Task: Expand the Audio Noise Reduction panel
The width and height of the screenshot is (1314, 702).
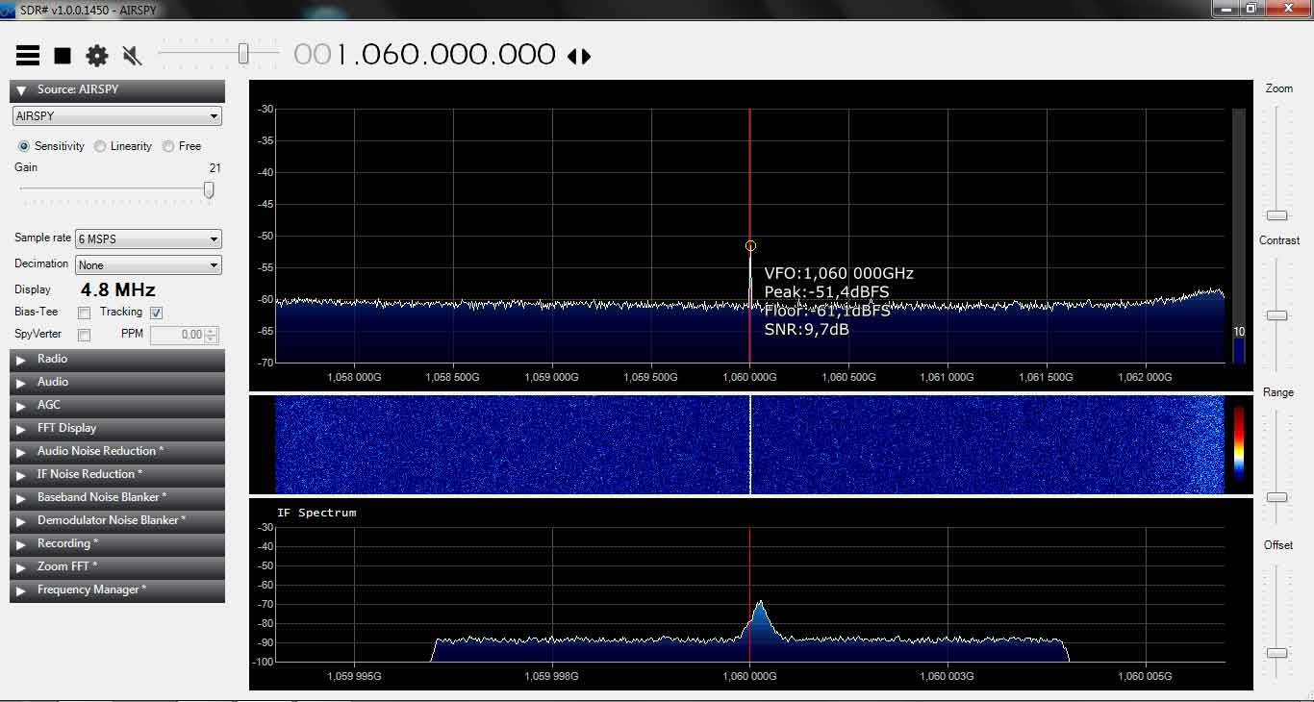Action: [117, 451]
